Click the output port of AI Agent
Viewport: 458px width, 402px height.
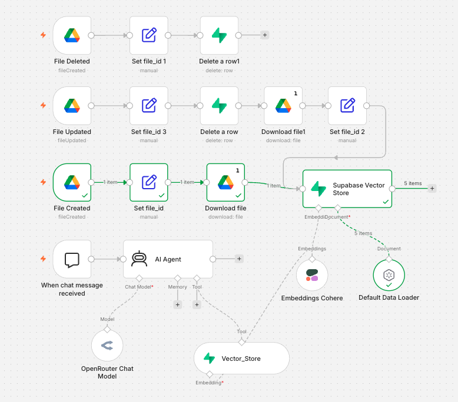point(213,259)
